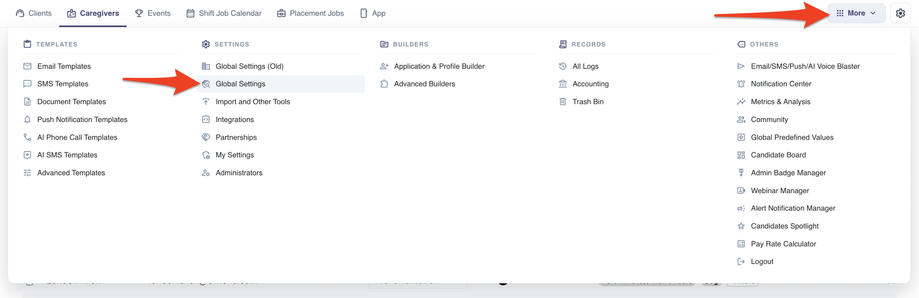Click the Pay Rate Calculator icon
The width and height of the screenshot is (919, 298).
(x=741, y=244)
